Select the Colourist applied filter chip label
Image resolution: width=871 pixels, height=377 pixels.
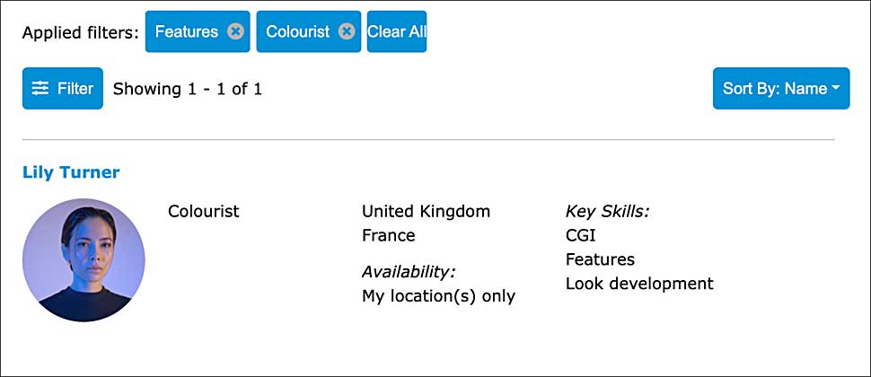[x=298, y=31]
